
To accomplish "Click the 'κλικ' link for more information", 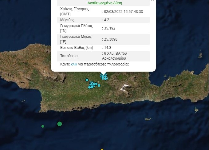I will 74,65.
